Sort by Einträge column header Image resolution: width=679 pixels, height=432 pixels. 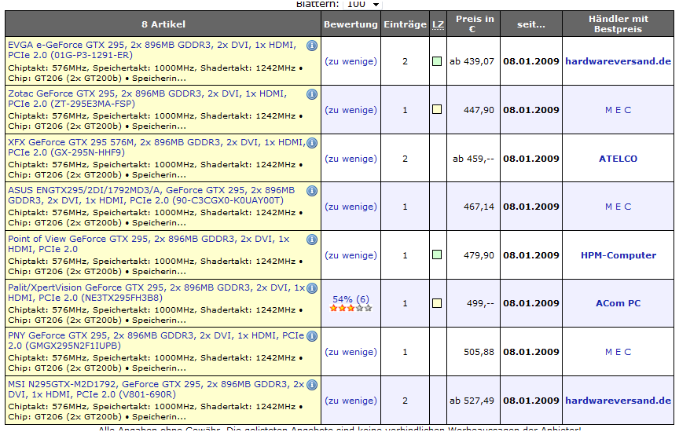(x=405, y=24)
